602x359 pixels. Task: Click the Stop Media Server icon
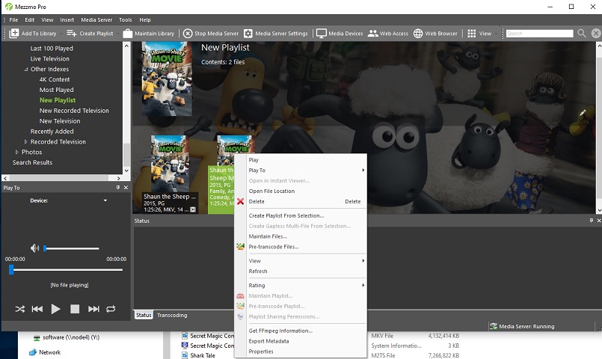pyautogui.click(x=188, y=34)
